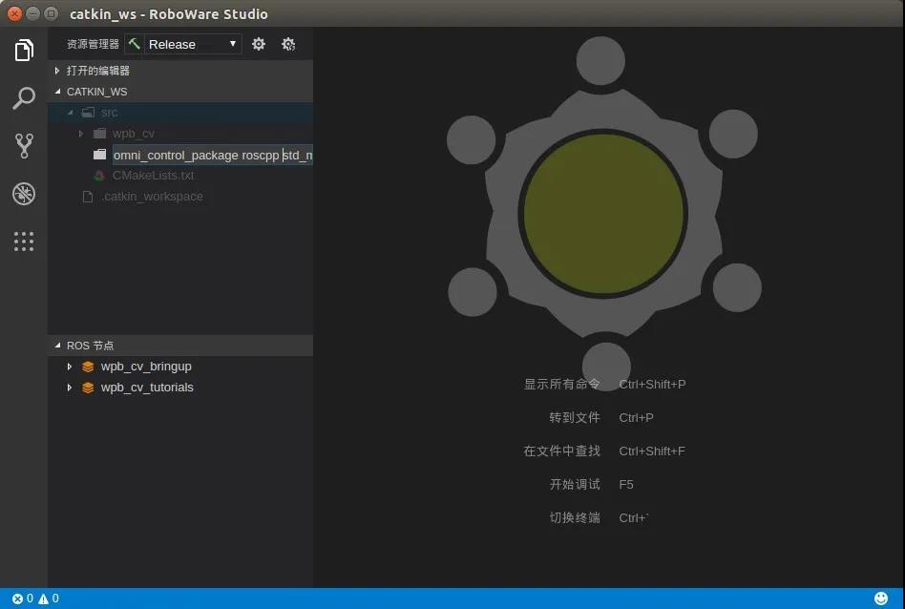
Task: Expand wpb_cv_bringup node arrow
Action: [70, 367]
